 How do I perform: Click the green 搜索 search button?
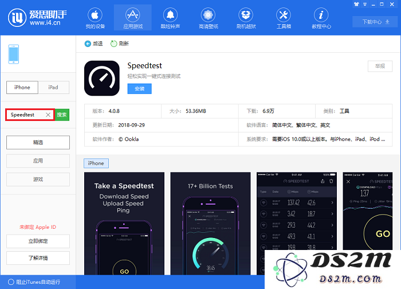(x=62, y=115)
